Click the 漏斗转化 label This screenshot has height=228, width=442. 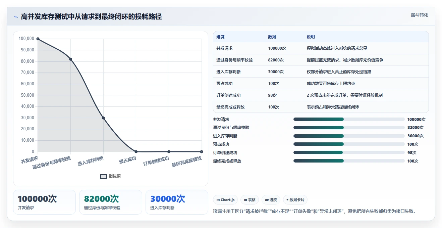pyautogui.click(x=419, y=15)
